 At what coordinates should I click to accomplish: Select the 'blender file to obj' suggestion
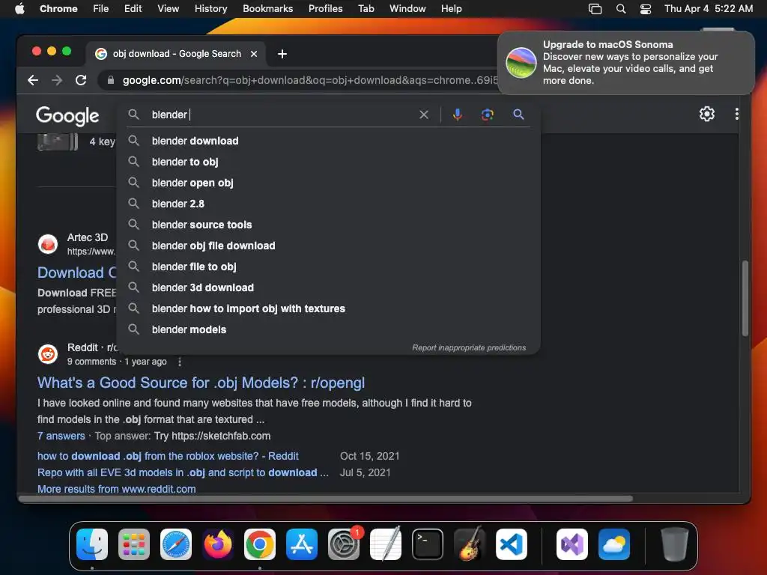pyautogui.click(x=329, y=267)
